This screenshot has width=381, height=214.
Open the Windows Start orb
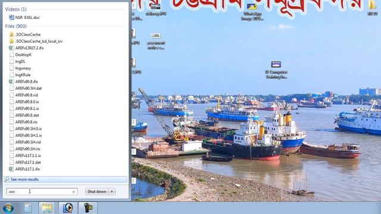[8, 208]
